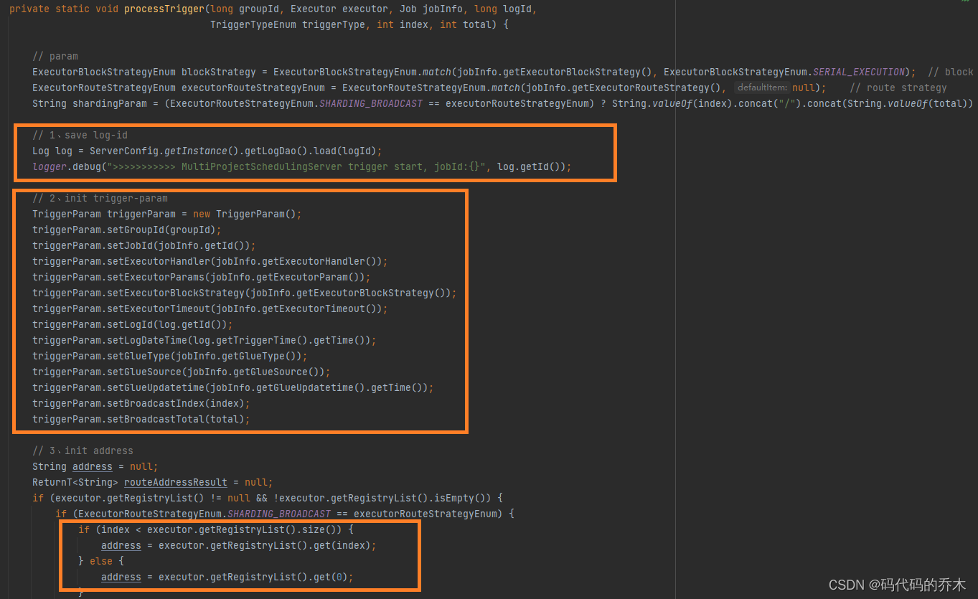The image size is (978, 599).
Task: Click the 'defaultItem:' inlay hint
Action: click(762, 88)
